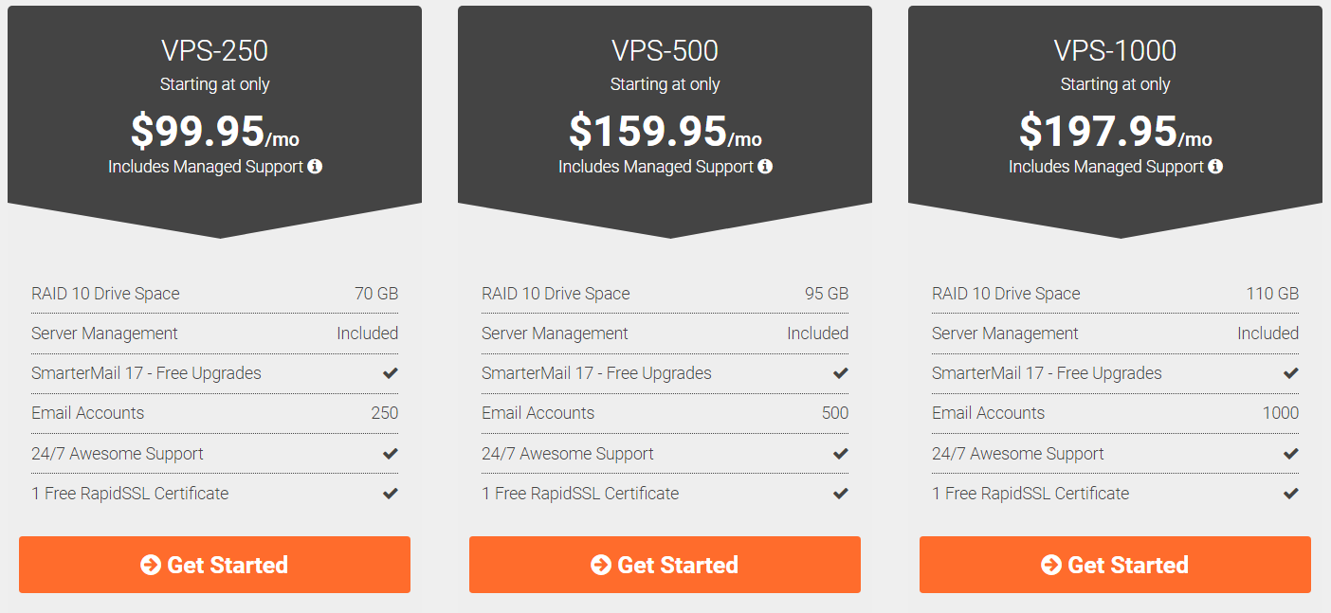Click VPS-500 SmarterMail 17 checkmark icon
The width and height of the screenshot is (1331, 613).
tap(840, 373)
